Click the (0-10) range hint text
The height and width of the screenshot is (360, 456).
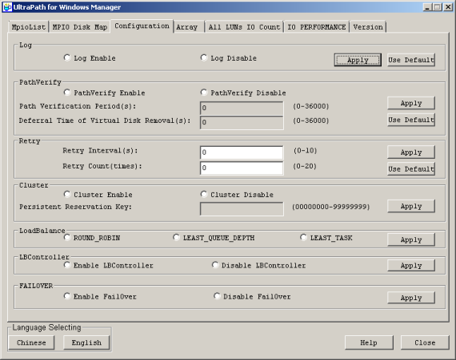[305, 151]
